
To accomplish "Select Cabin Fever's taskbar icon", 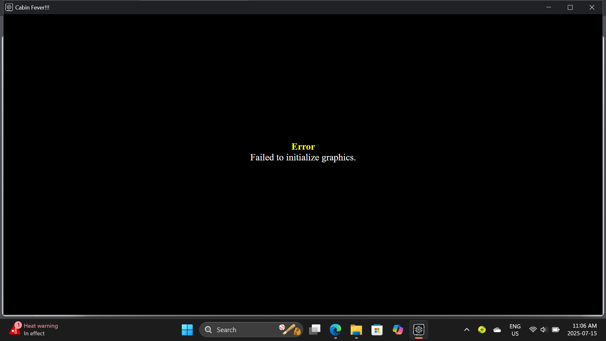I will (419, 330).
